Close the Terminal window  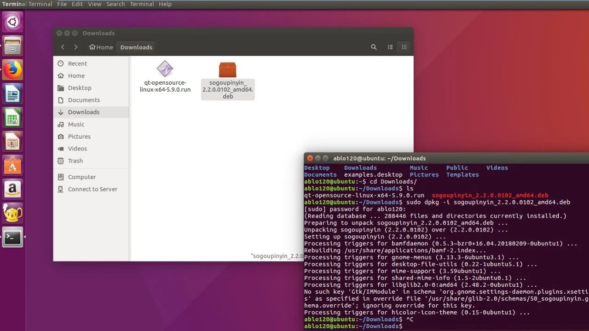tap(310, 158)
